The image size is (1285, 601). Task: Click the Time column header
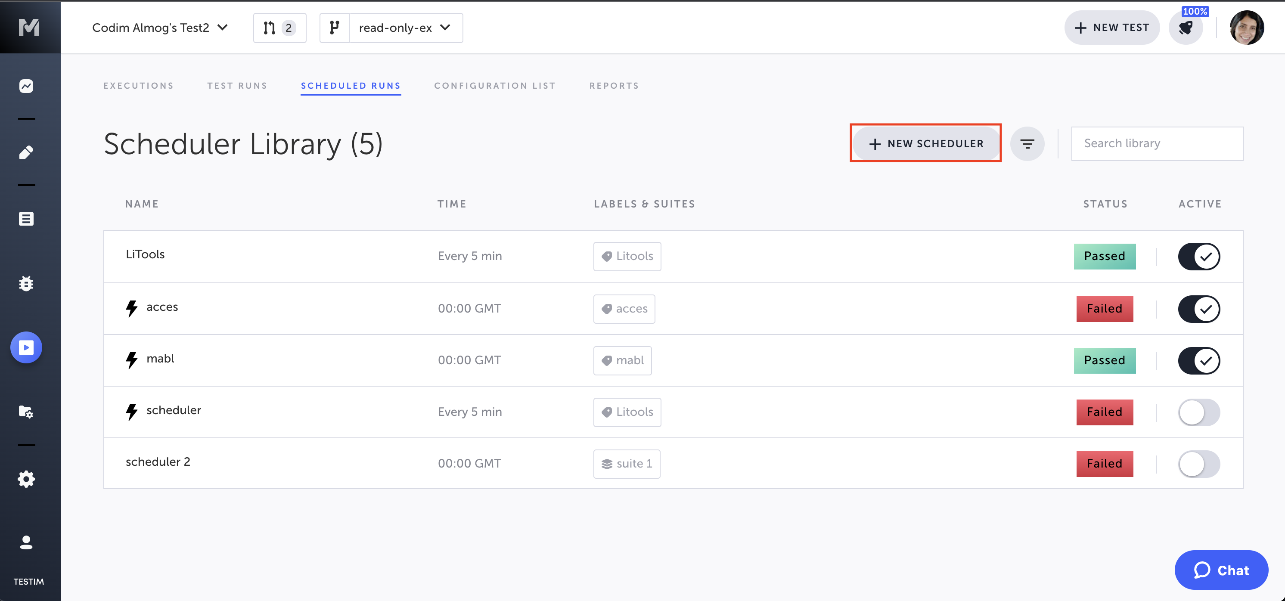pyautogui.click(x=452, y=204)
